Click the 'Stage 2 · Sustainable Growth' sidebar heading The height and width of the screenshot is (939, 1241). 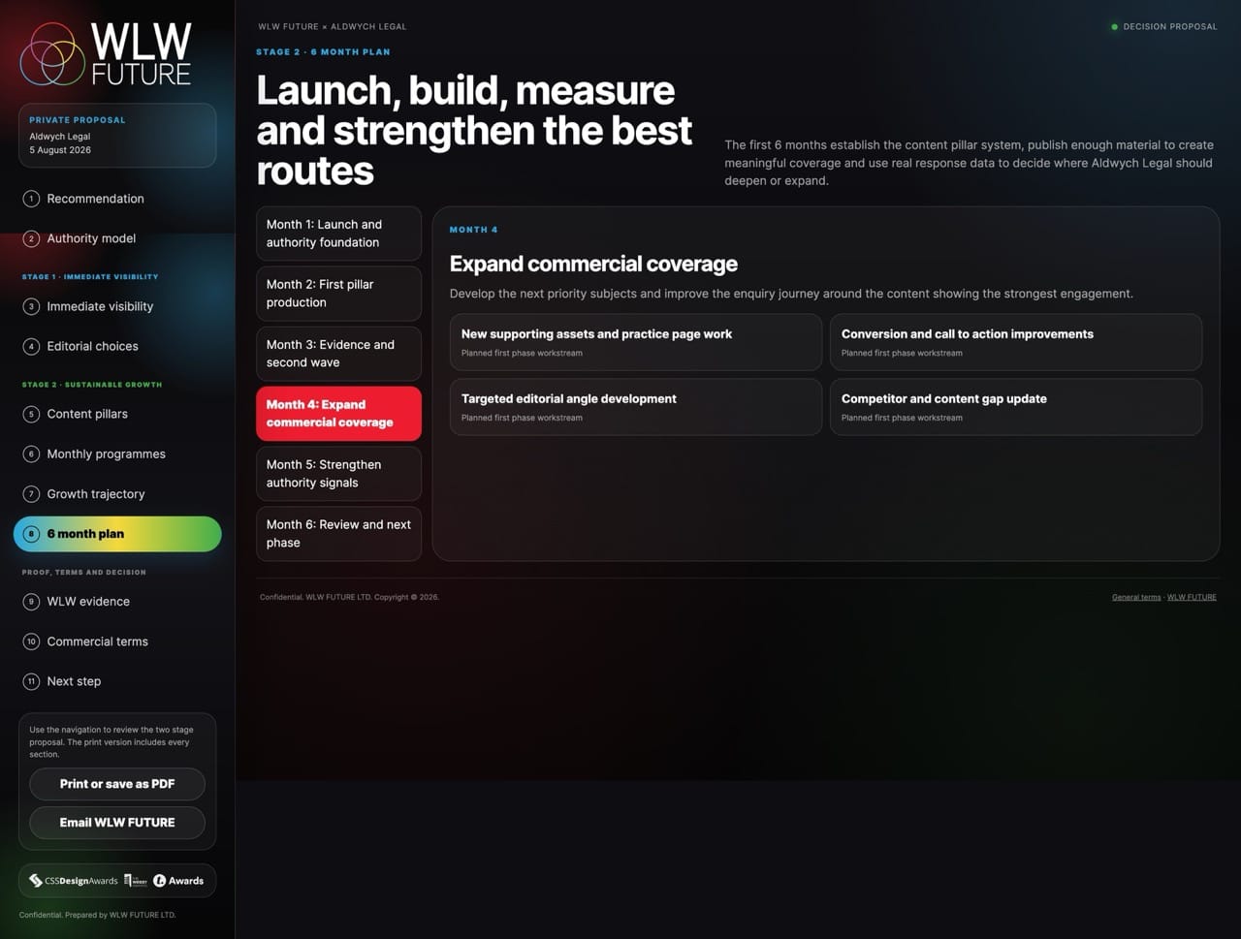click(x=92, y=385)
